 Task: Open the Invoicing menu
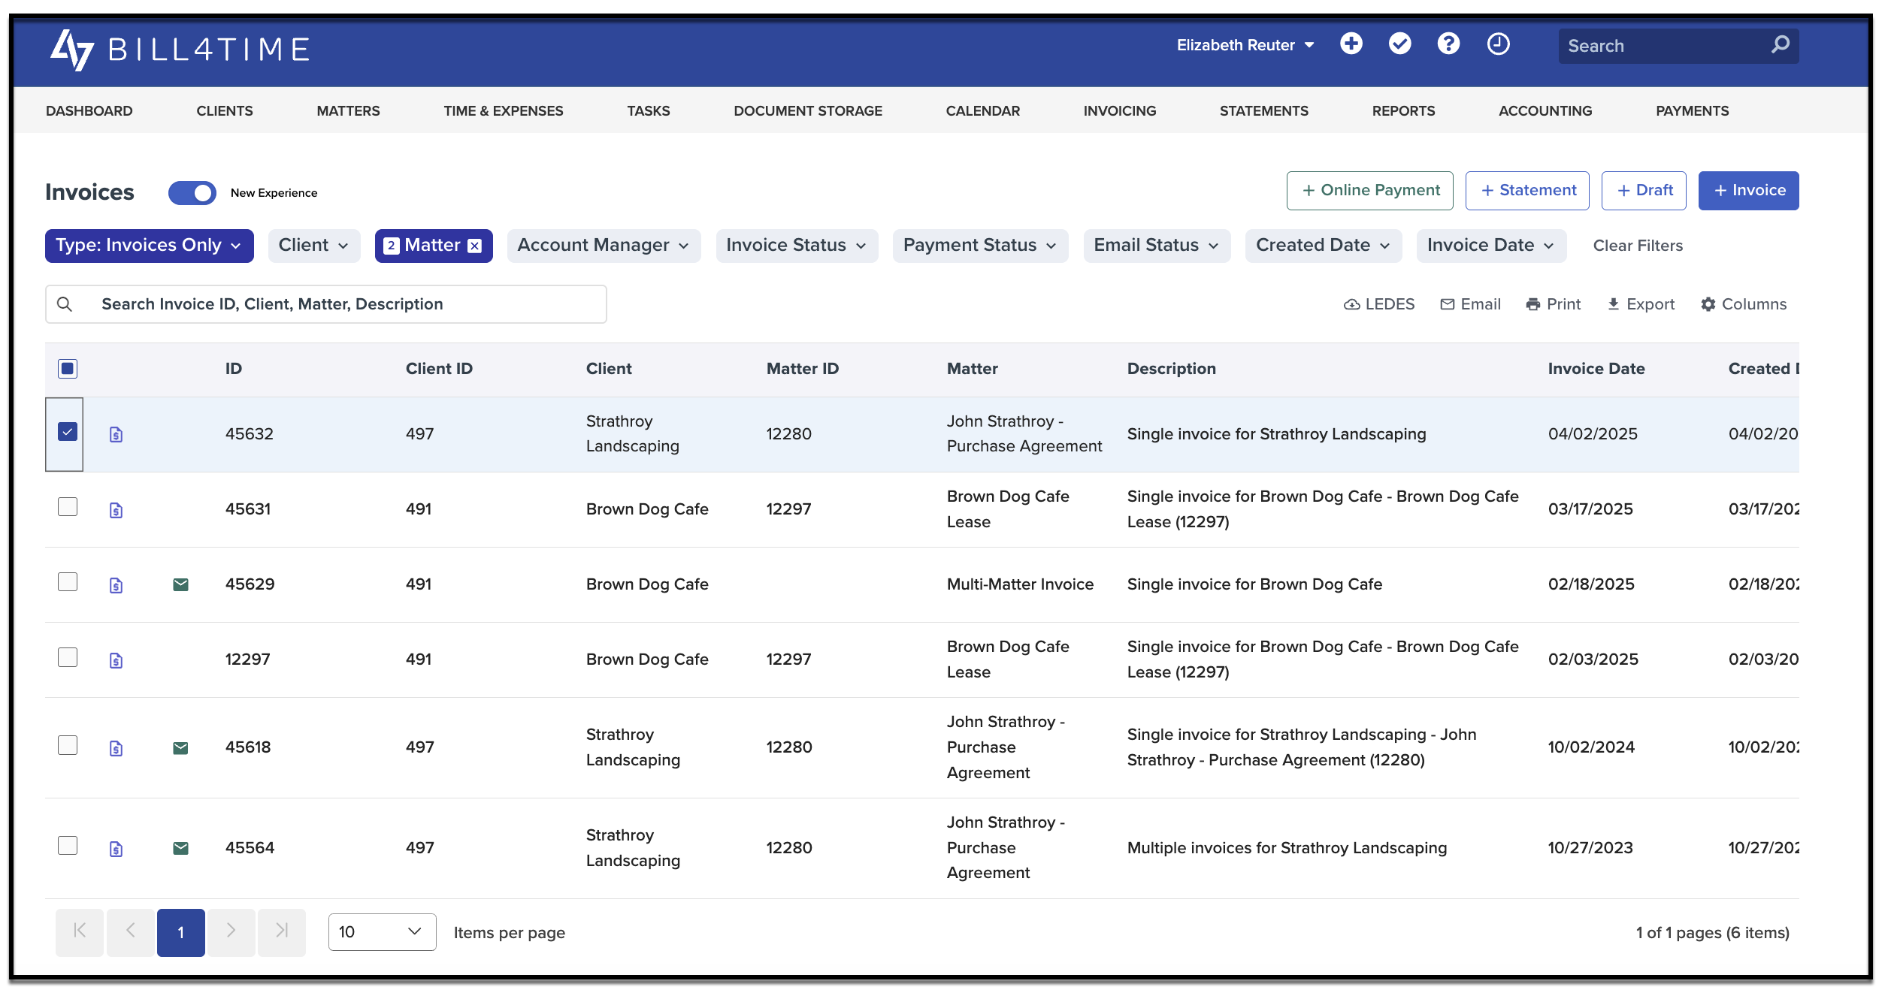1120,111
